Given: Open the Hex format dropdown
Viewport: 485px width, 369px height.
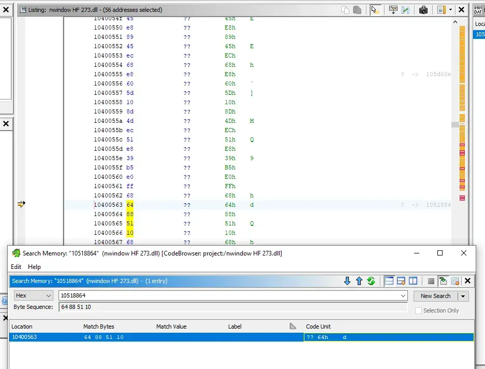Looking at the screenshot, I should point(34,295).
